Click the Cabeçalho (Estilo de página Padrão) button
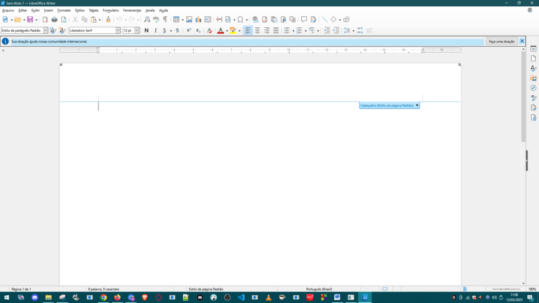 tap(387, 105)
